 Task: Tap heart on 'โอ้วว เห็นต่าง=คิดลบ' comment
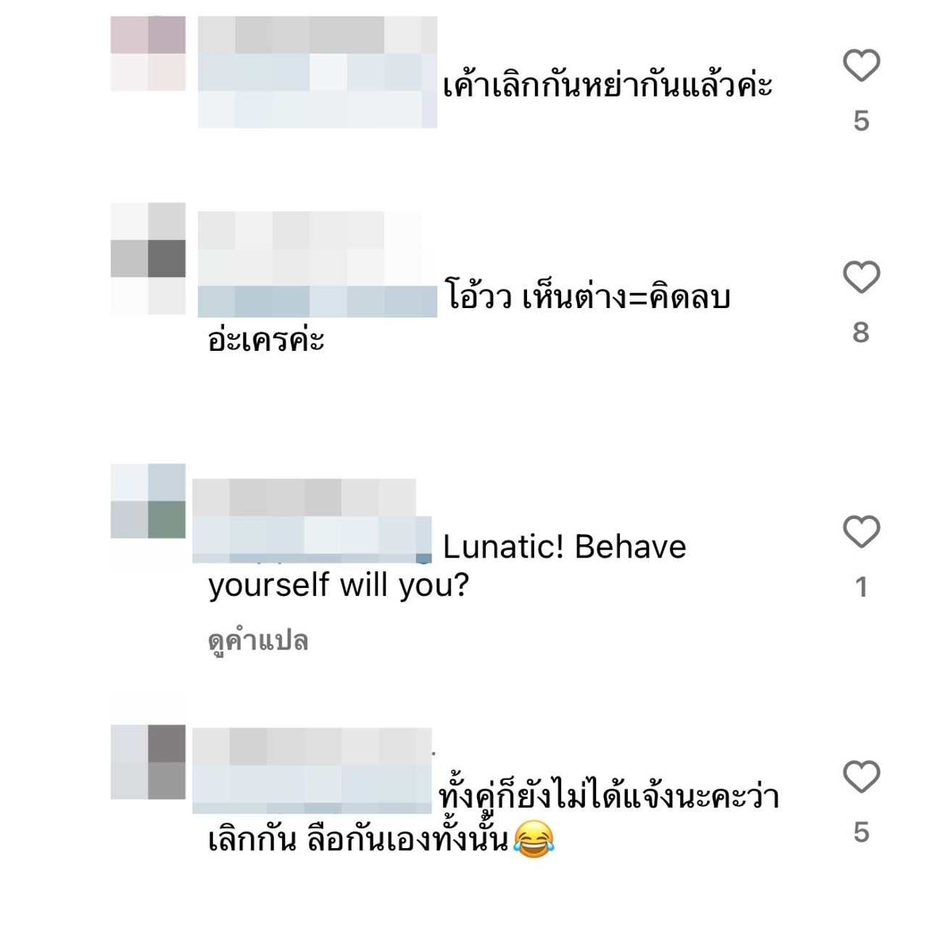[x=861, y=277]
